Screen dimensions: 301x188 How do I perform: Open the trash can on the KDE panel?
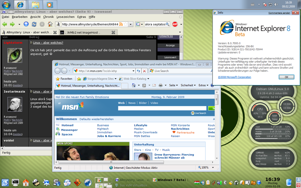coord(289,182)
